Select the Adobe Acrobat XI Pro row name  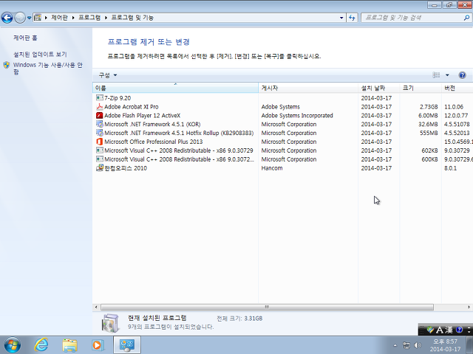132,106
